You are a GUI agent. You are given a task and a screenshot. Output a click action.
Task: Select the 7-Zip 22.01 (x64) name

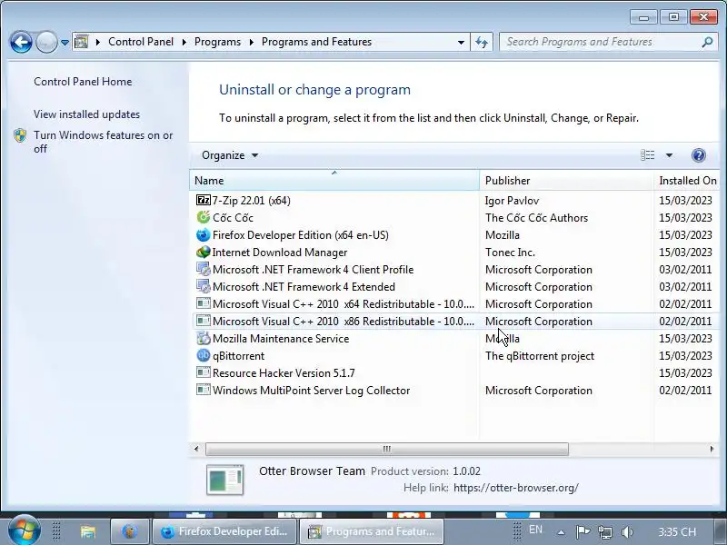(x=252, y=200)
